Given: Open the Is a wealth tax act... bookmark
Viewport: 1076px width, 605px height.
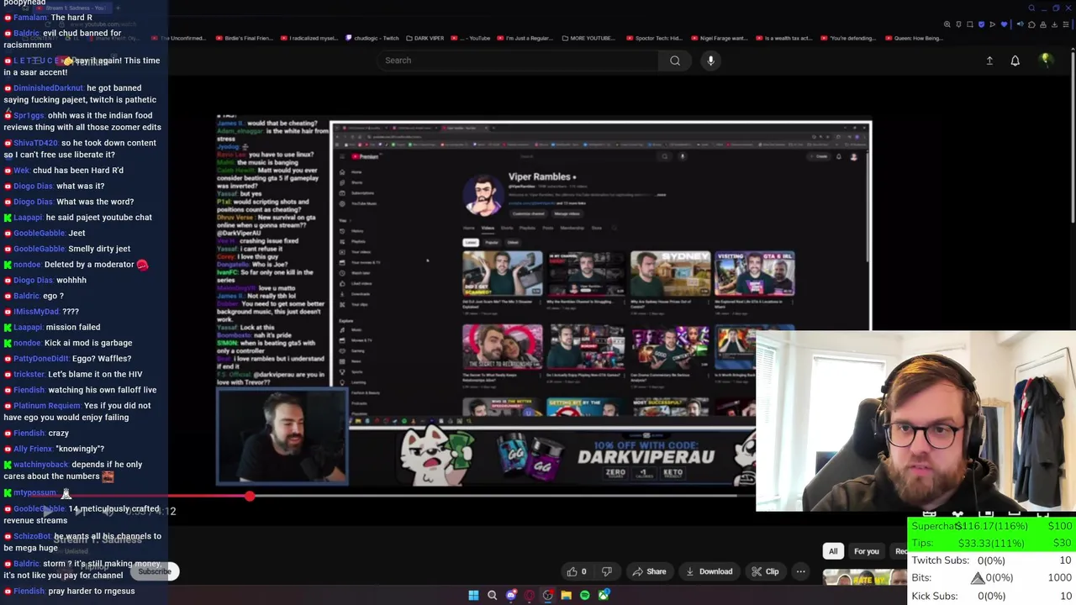Looking at the screenshot, I should pyautogui.click(x=783, y=38).
